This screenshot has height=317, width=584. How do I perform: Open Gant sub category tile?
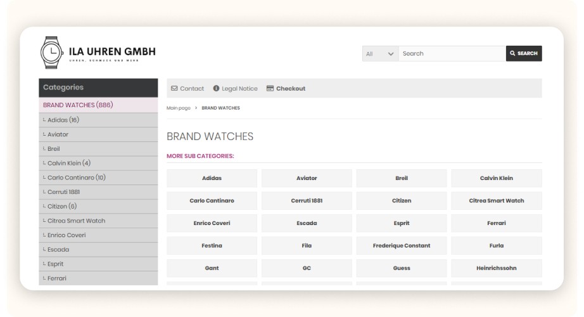(212, 268)
